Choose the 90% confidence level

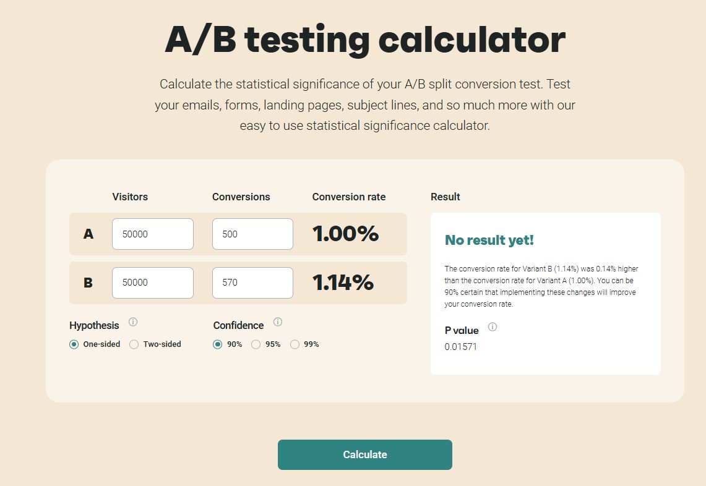218,344
